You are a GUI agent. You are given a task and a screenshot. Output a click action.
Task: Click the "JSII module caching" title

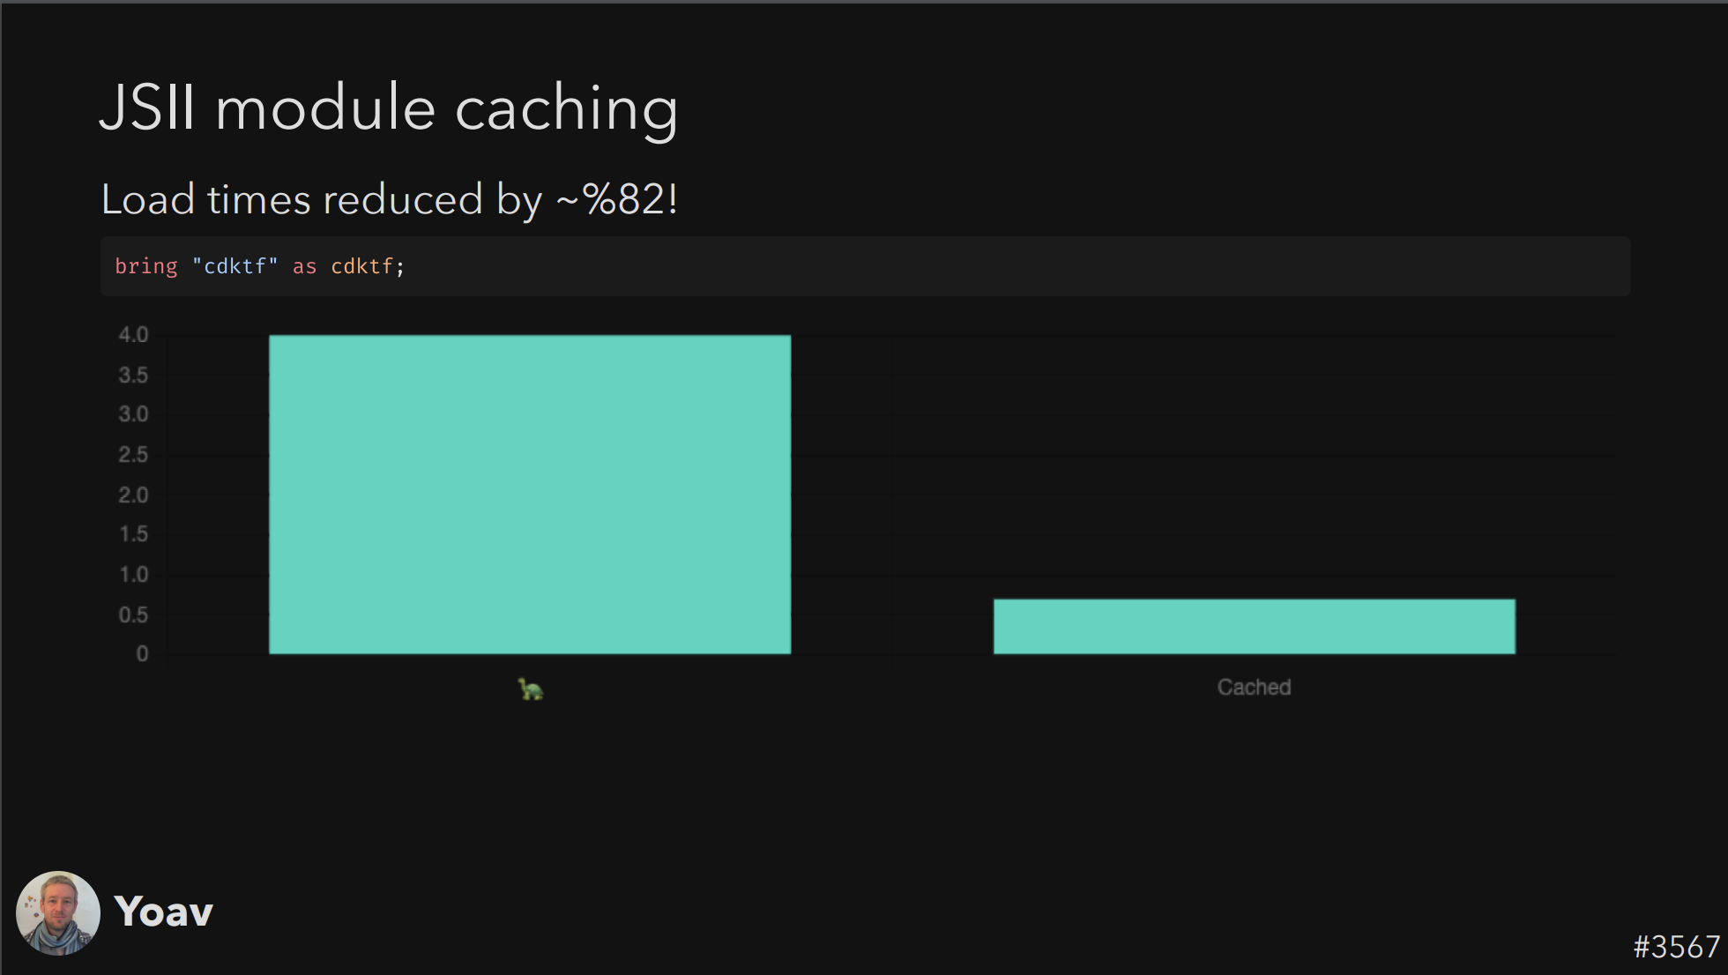click(x=389, y=108)
